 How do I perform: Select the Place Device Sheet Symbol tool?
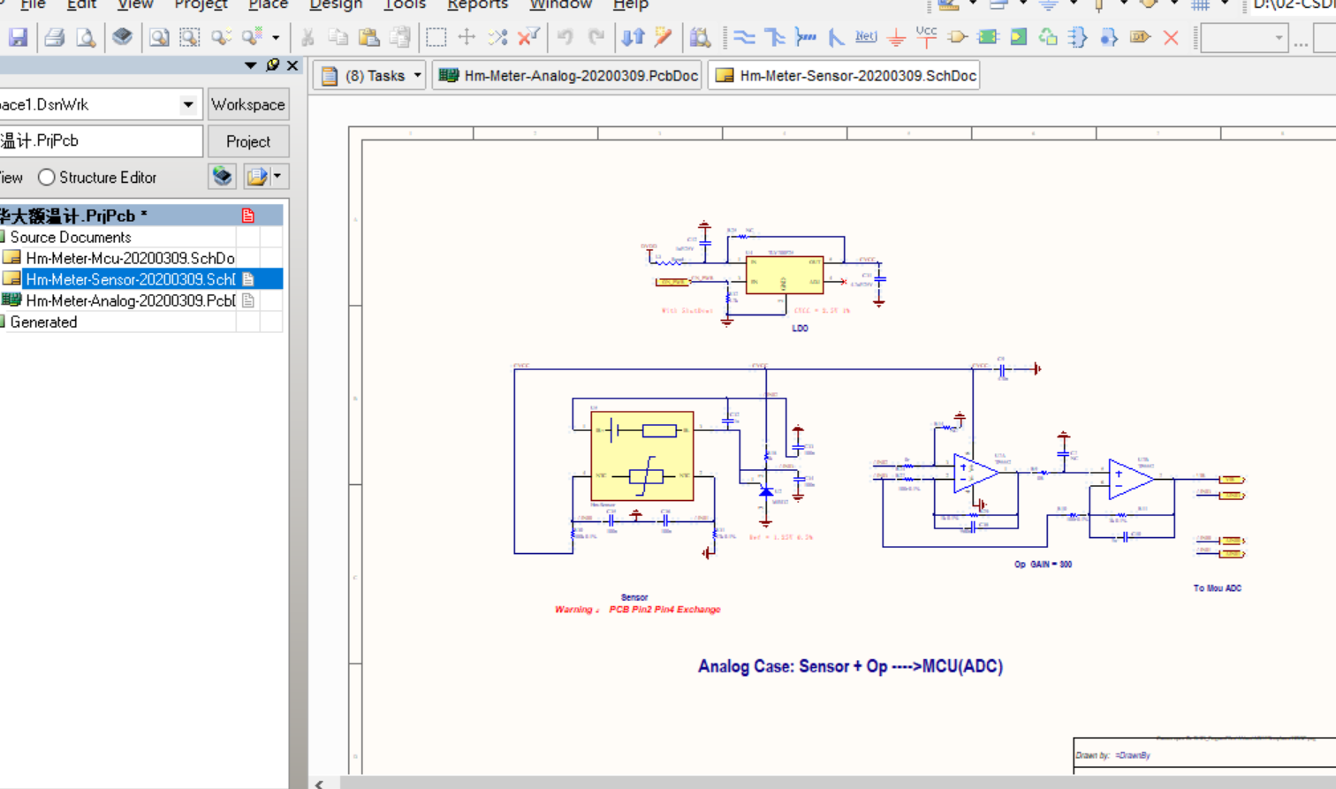1048,37
